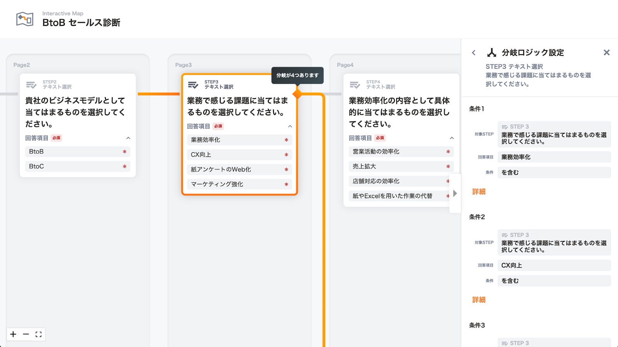Collapse the answer items of the STEP4 card
The height and width of the screenshot is (347, 618).
click(452, 138)
